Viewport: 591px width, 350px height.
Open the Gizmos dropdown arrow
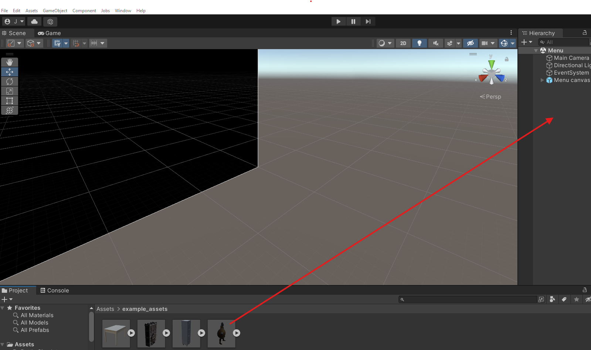coord(513,43)
